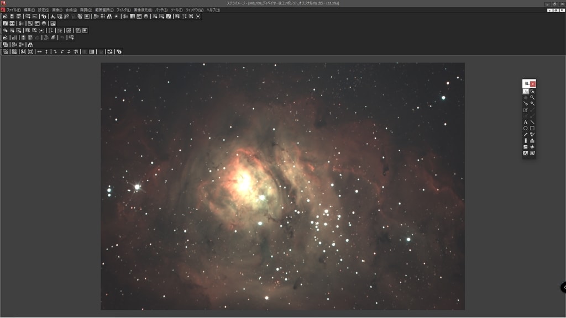Click the image info icon in top toolbar row

coord(44,17)
